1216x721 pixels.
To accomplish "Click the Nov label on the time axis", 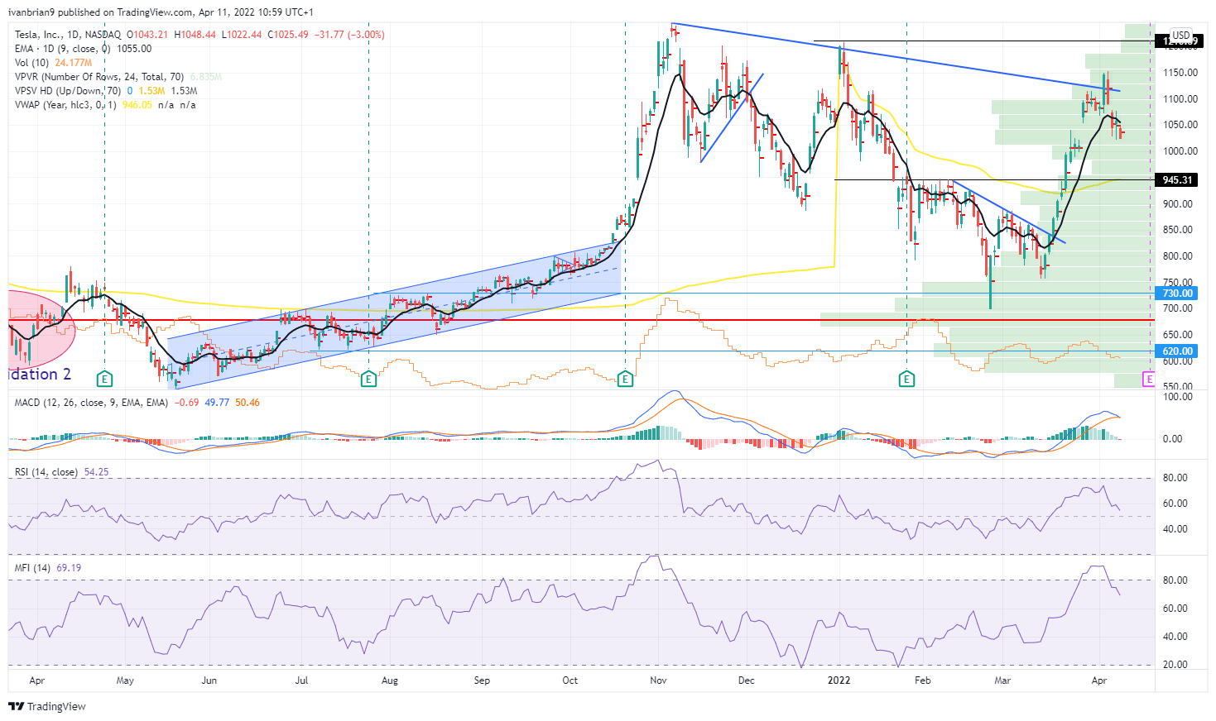I will click(659, 681).
